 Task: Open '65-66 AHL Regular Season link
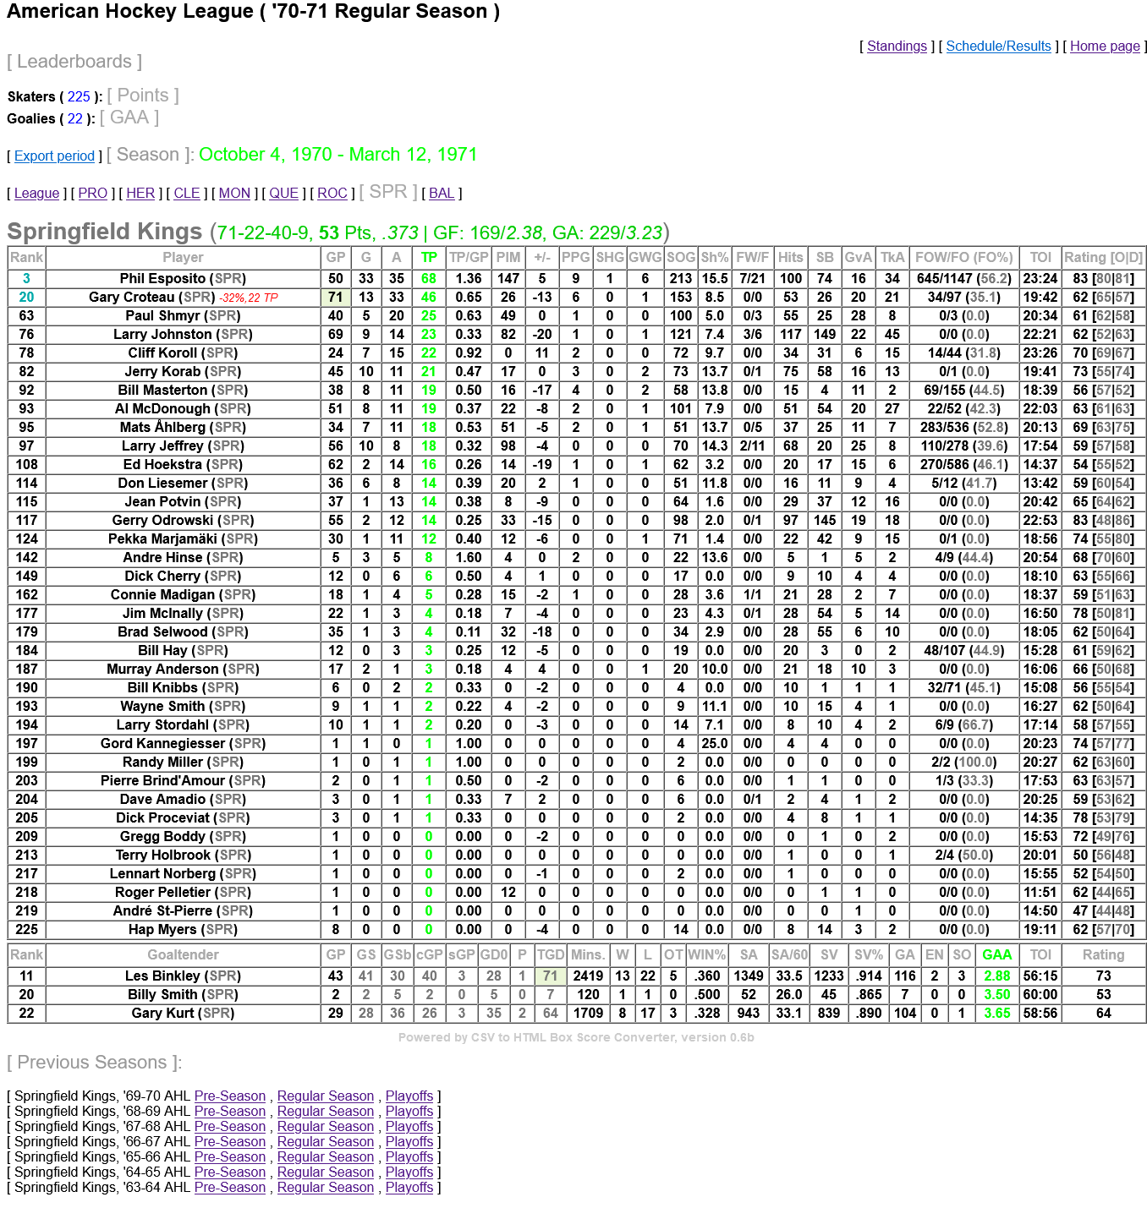click(x=326, y=1157)
